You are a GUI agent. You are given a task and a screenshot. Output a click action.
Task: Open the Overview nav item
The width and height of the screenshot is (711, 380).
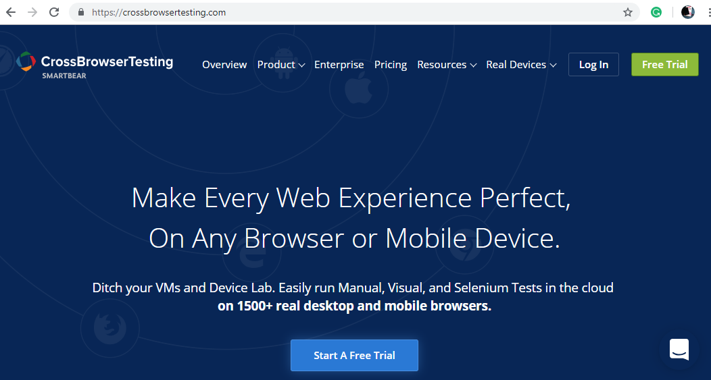click(x=224, y=65)
